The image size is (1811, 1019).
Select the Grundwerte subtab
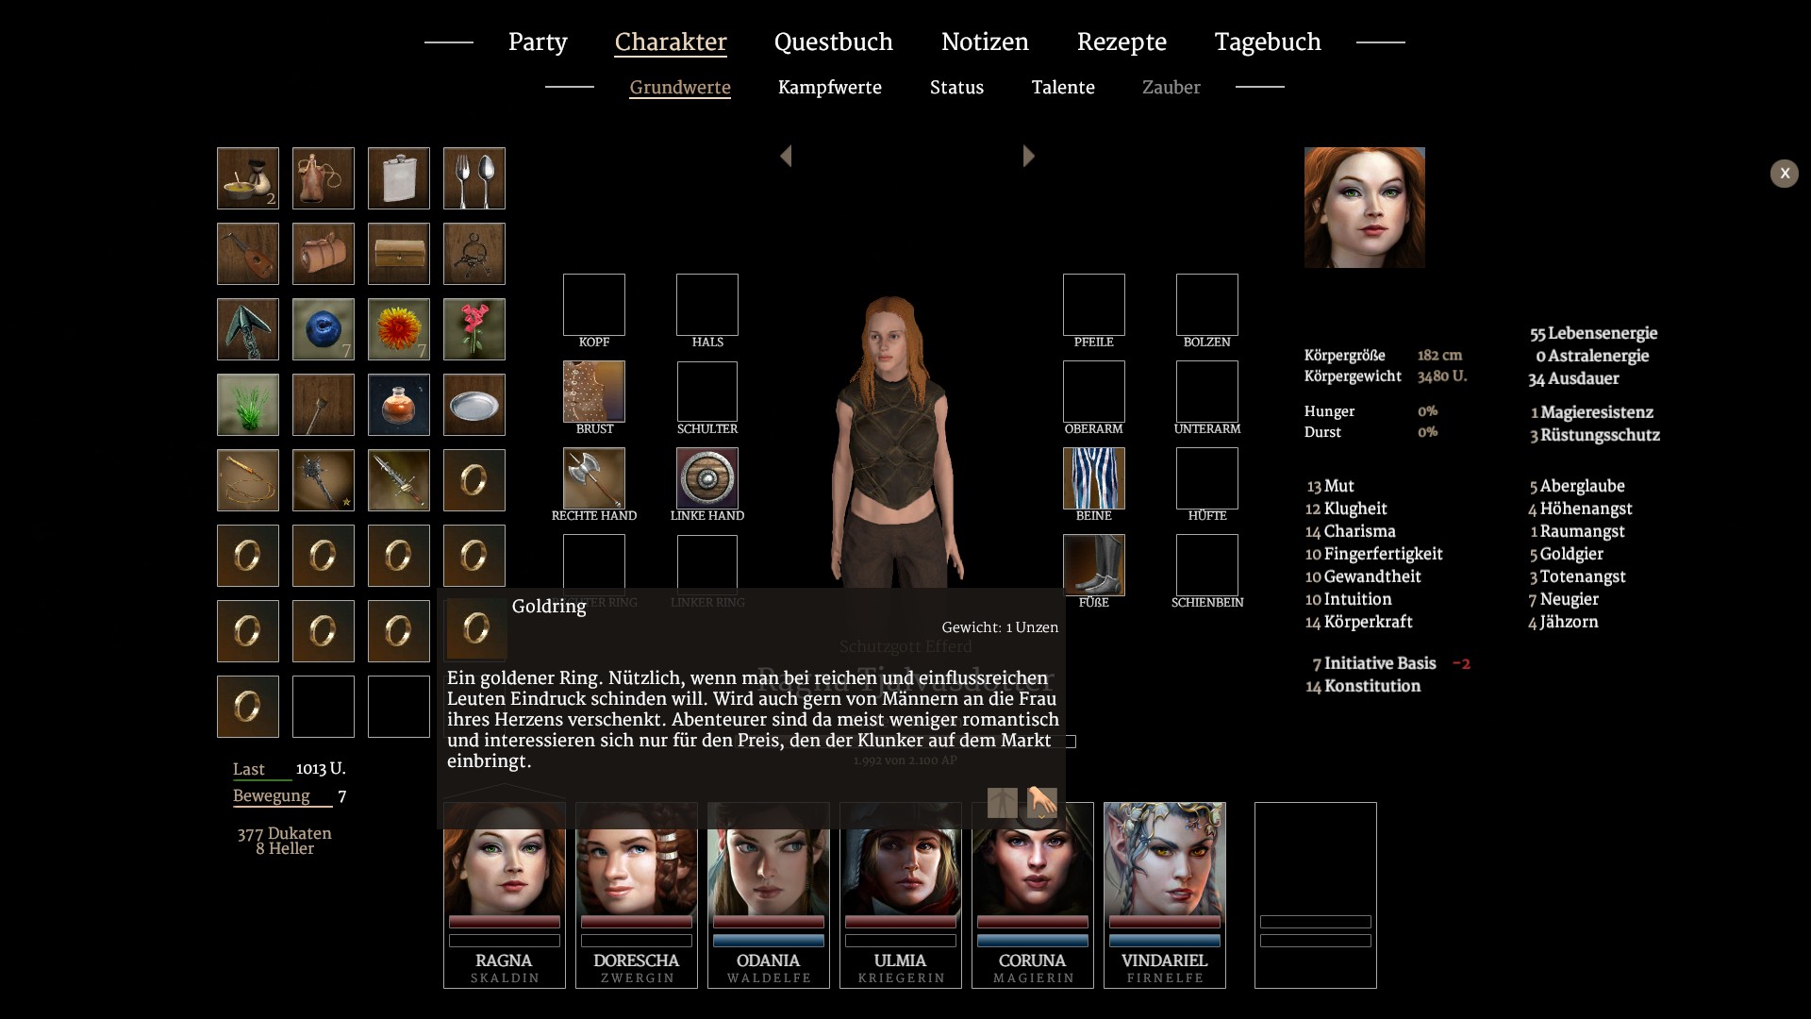pos(680,88)
